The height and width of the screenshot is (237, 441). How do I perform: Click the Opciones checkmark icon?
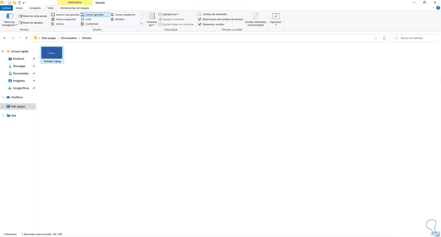tap(276, 16)
